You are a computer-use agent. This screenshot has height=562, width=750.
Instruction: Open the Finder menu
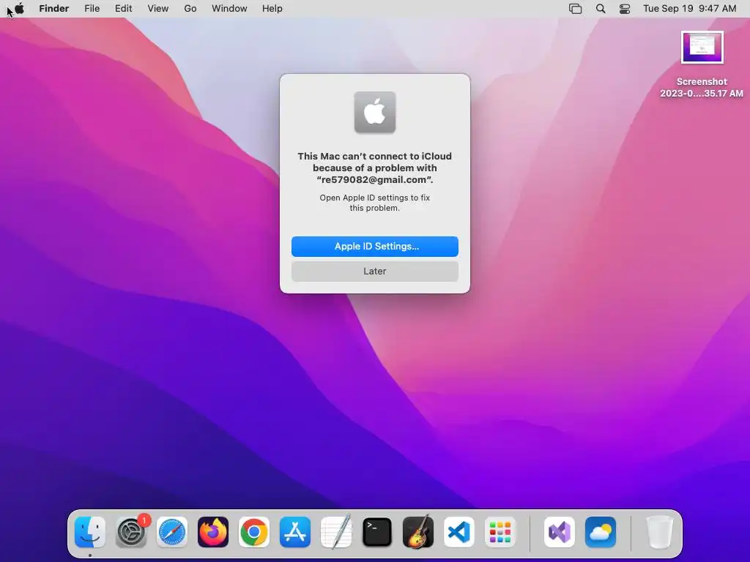click(54, 9)
